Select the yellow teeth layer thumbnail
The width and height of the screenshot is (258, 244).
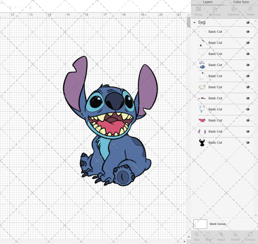(202, 87)
